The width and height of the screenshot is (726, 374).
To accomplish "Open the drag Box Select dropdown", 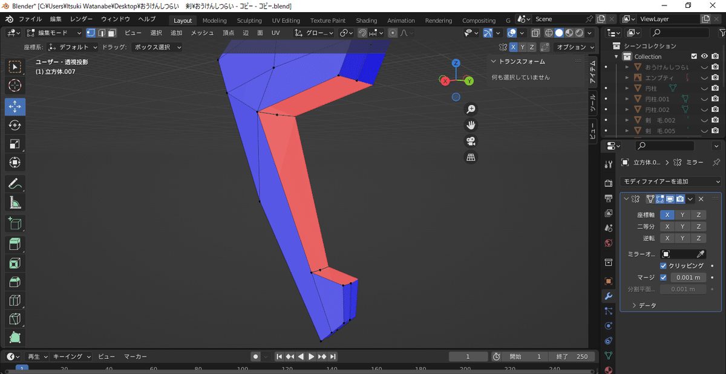I will point(156,47).
